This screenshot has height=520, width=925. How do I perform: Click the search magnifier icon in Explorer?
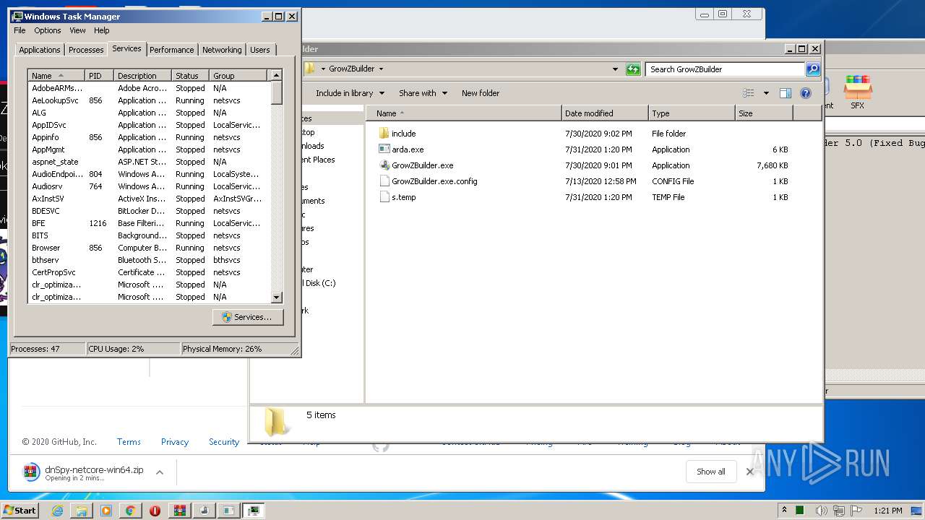813,69
